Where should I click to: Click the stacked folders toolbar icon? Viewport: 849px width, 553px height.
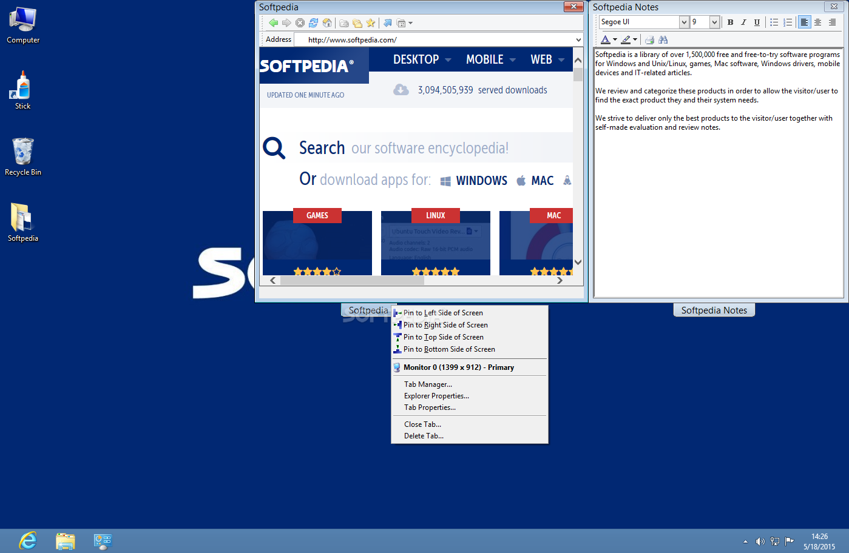pos(357,23)
